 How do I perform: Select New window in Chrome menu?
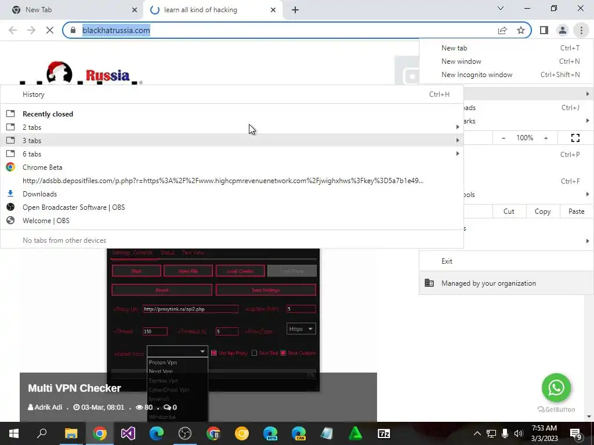click(x=506, y=61)
